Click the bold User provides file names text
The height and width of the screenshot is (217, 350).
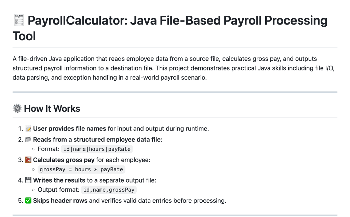[69, 129]
